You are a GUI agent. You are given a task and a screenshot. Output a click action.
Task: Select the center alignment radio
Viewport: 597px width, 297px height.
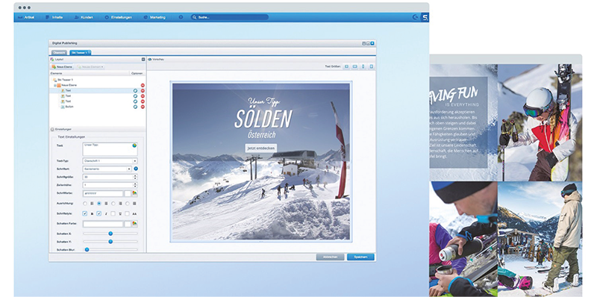(x=99, y=204)
